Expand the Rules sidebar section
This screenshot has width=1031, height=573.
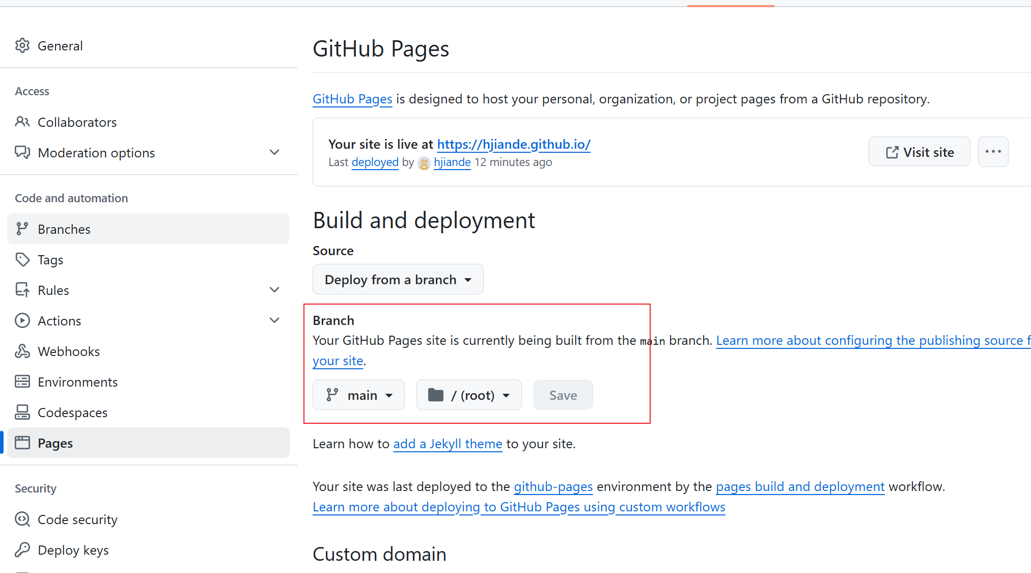point(274,290)
